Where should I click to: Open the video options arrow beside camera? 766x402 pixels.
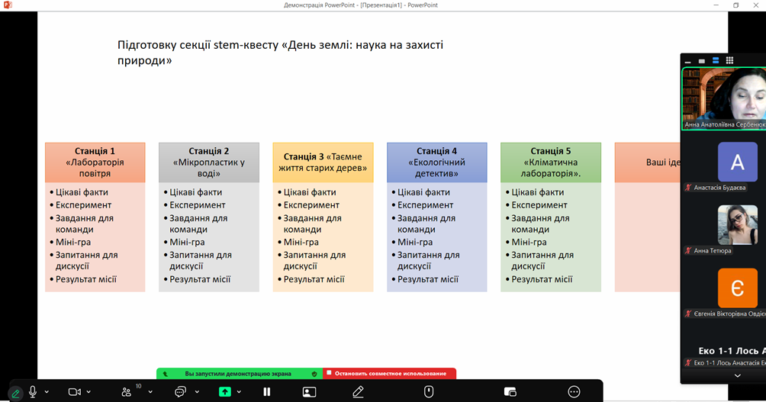pyautogui.click(x=89, y=392)
